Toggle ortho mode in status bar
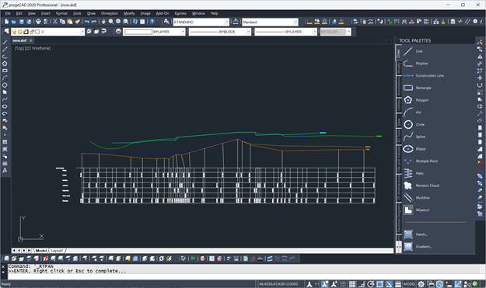Screen dimensions: 486x288 [362, 284]
